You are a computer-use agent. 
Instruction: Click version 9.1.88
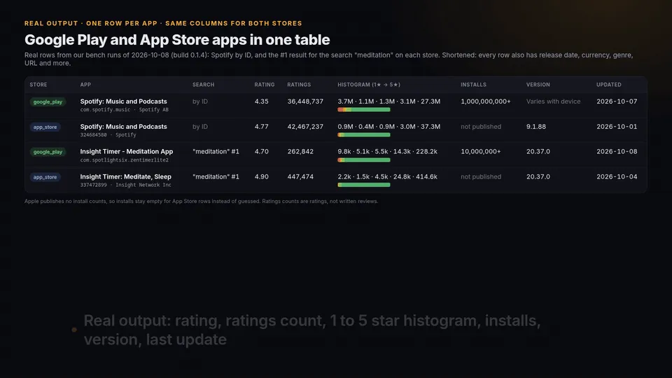[x=535, y=127]
